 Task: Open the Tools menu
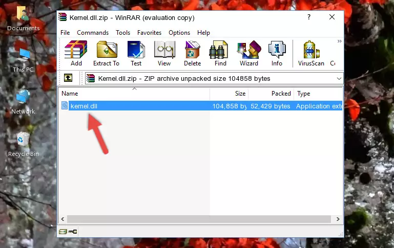pyautogui.click(x=123, y=33)
